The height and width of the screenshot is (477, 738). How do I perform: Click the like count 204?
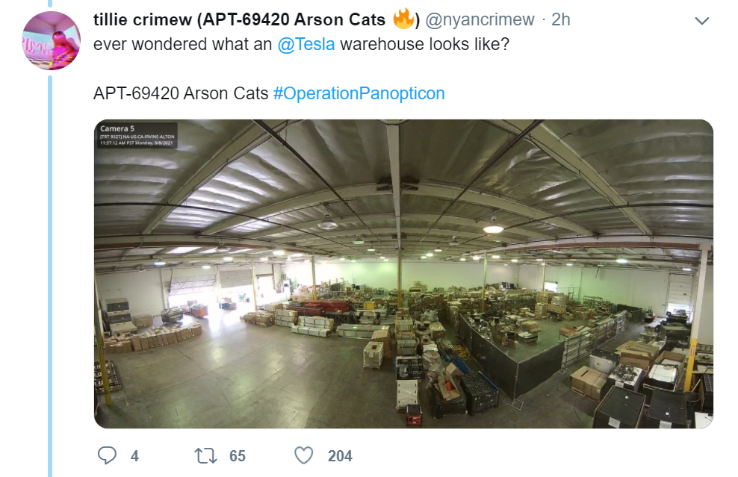point(340,456)
